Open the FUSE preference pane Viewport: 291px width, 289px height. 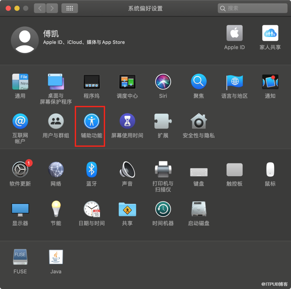coord(20,257)
